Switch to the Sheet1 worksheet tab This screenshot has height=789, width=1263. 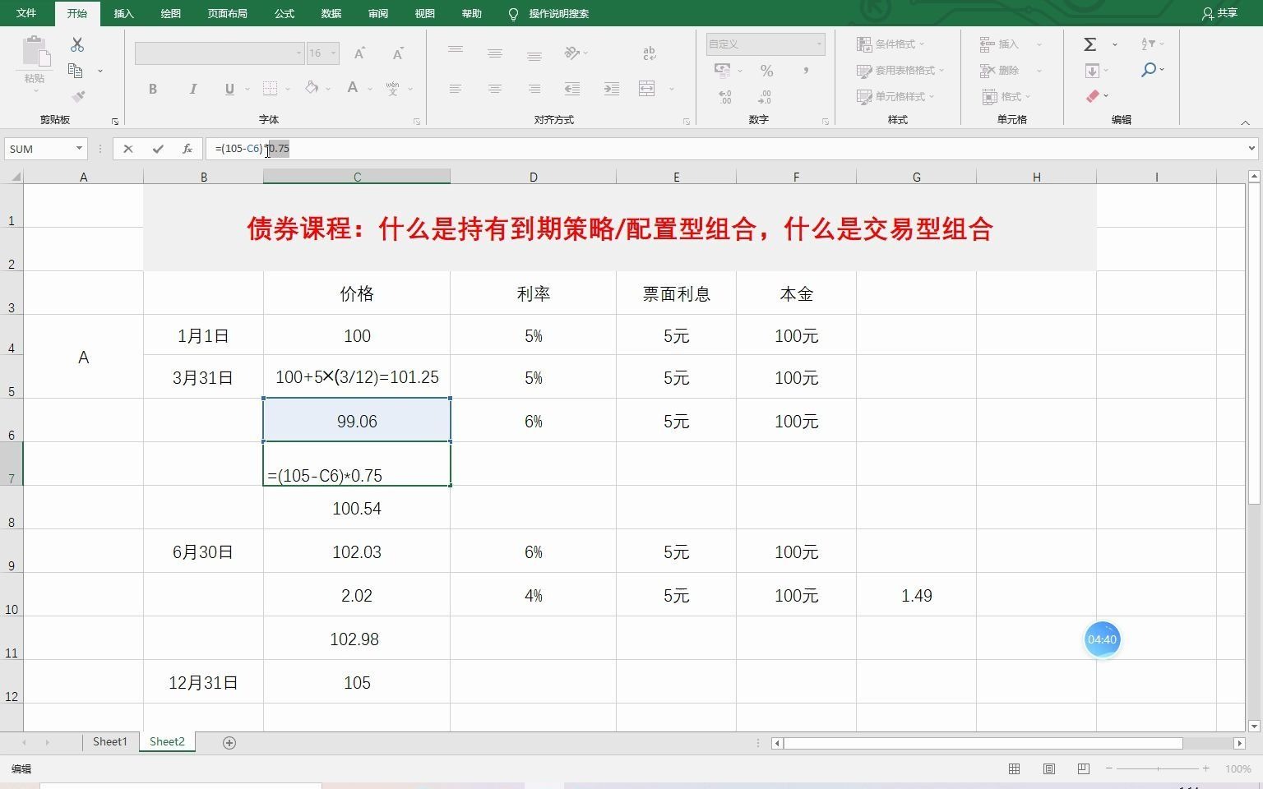(x=110, y=742)
